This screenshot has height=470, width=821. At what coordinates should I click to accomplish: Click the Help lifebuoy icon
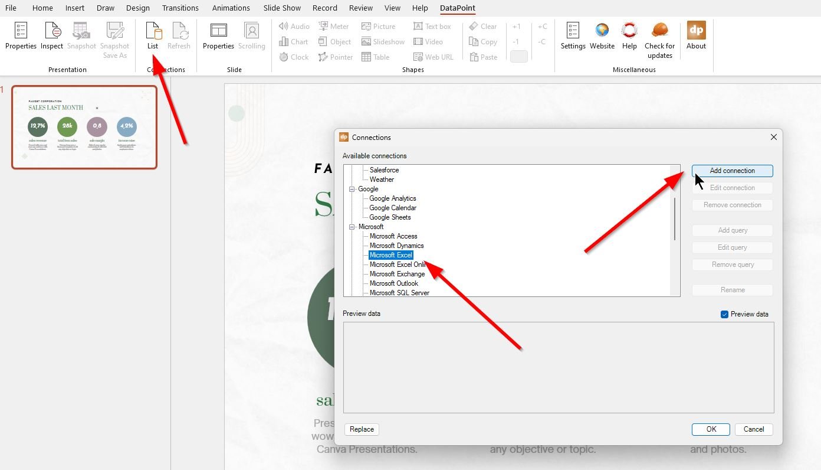click(629, 36)
